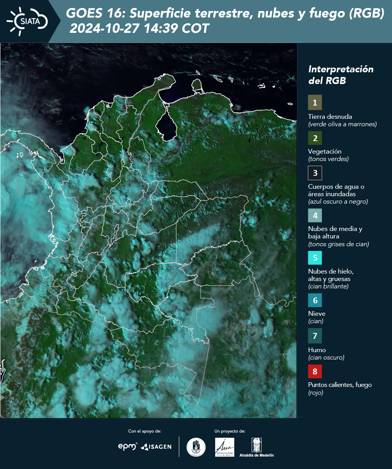Click the note '(cian oscuro)'
The width and height of the screenshot is (392, 469).
coord(326,358)
